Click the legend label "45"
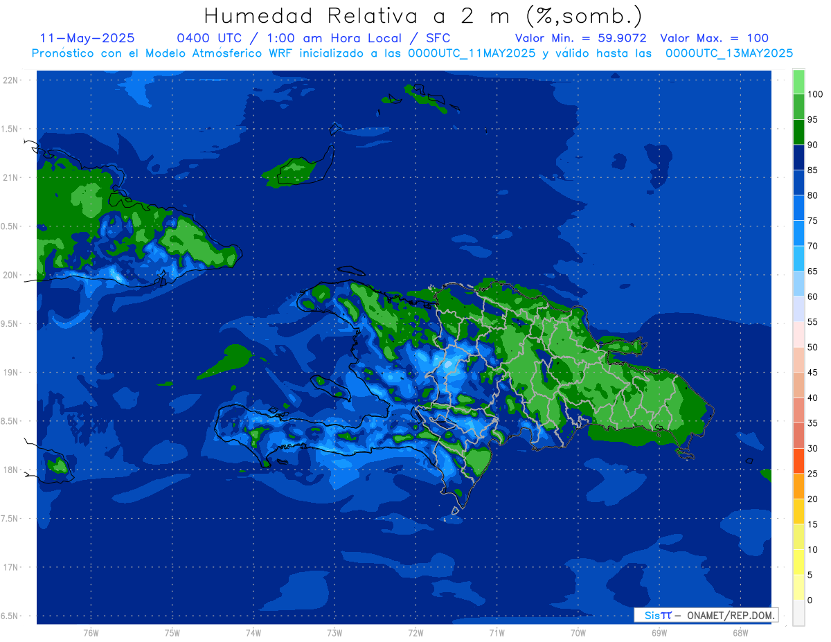Viewport: 831px width, 642px height. 812,373
